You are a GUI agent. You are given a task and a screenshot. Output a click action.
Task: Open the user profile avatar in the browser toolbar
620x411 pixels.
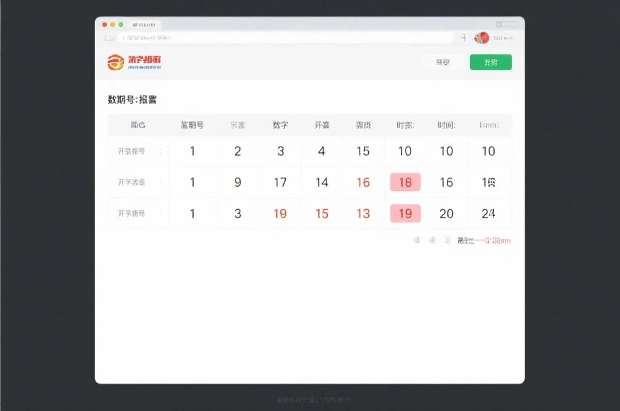pyautogui.click(x=481, y=38)
